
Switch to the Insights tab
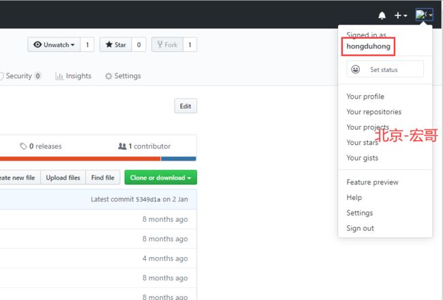pos(73,76)
